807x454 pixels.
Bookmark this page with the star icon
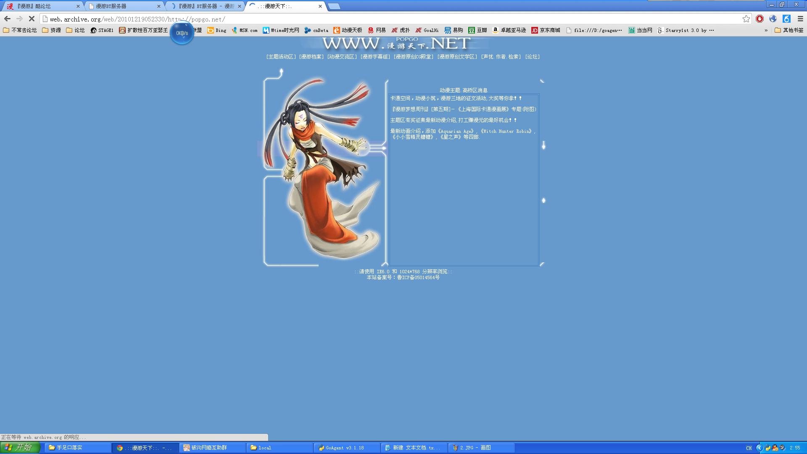[x=746, y=19]
